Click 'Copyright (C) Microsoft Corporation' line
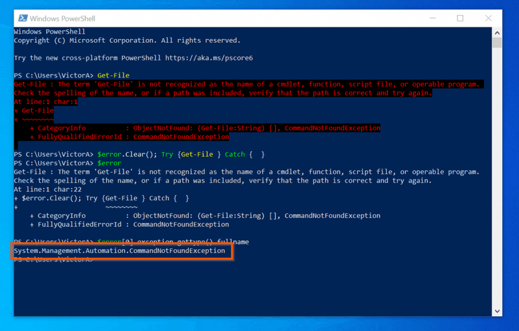 tap(127, 40)
